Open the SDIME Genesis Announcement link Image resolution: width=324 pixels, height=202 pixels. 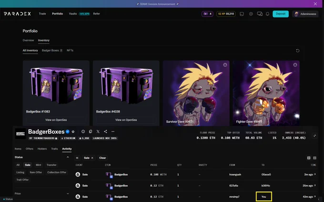pos(157,4)
